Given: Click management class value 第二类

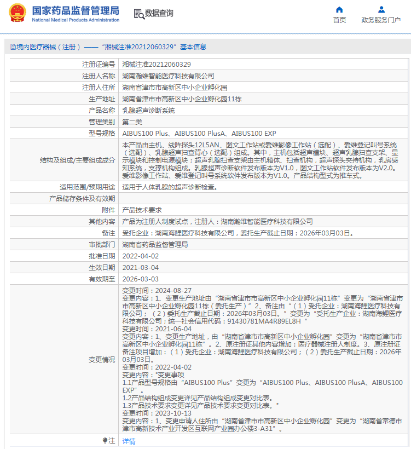Looking at the screenshot, I should point(132,122).
